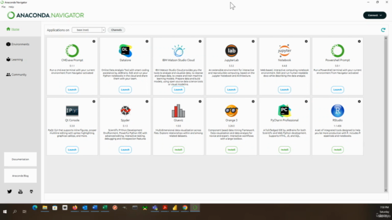Viewport: 392px width, 220px height.
Task: Click the Spyder app icon
Action: point(125,111)
